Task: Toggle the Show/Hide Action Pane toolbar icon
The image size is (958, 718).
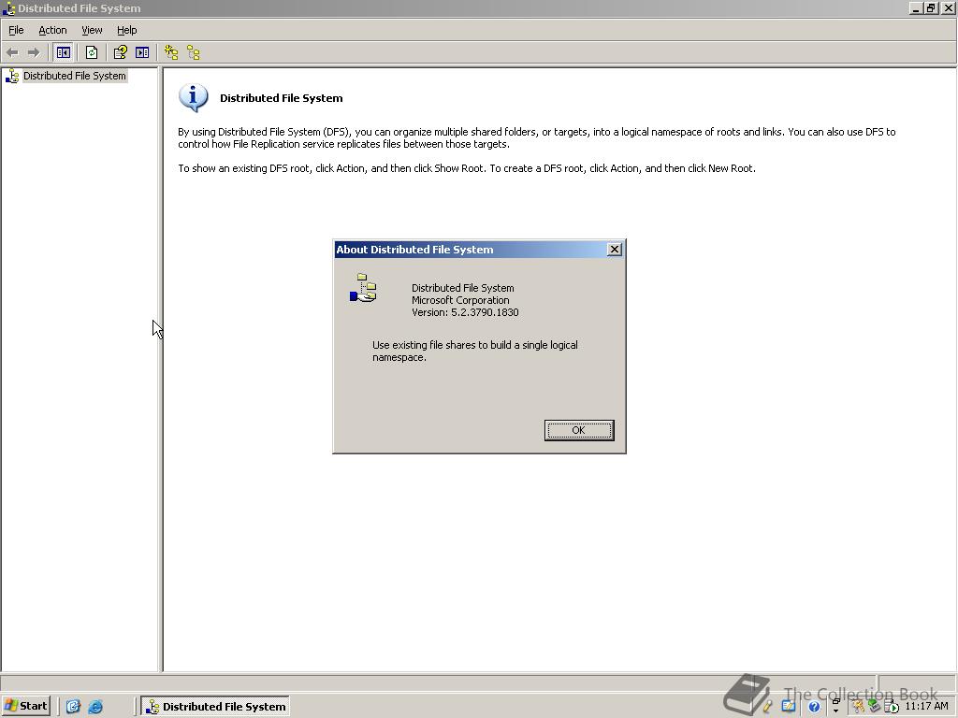Action: (142, 52)
